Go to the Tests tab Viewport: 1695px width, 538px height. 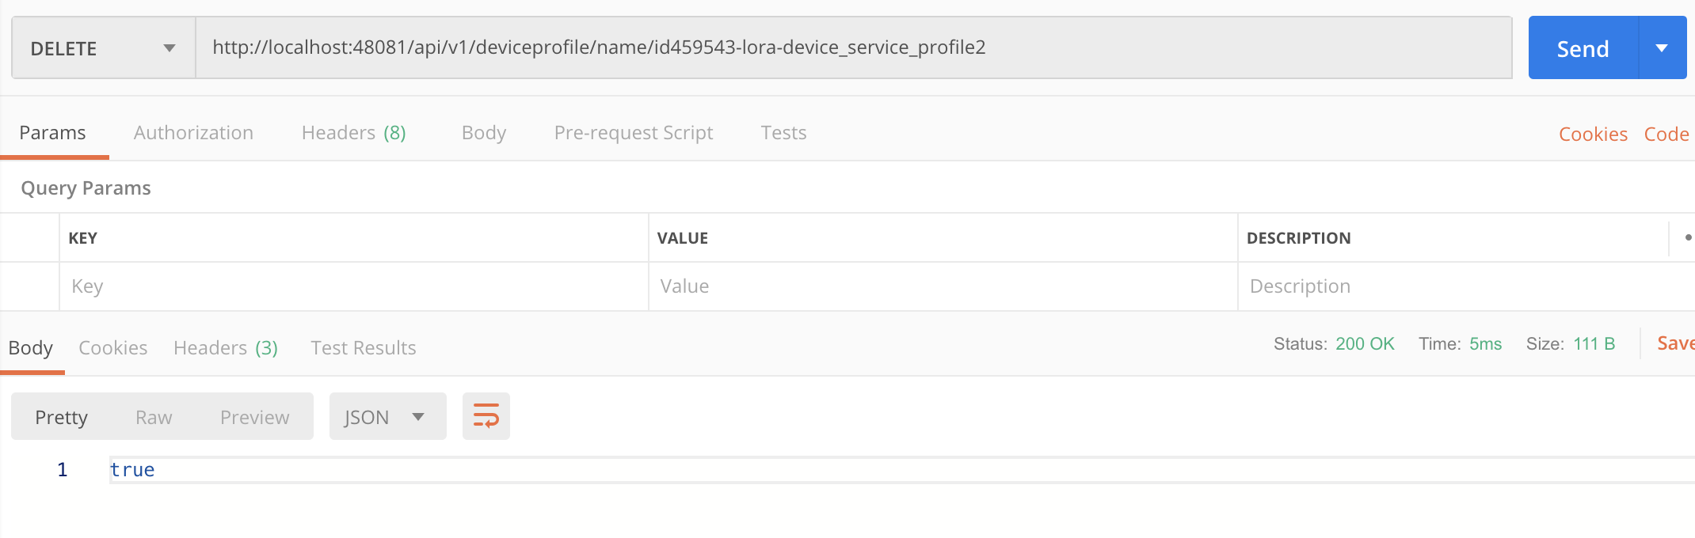pos(783,133)
